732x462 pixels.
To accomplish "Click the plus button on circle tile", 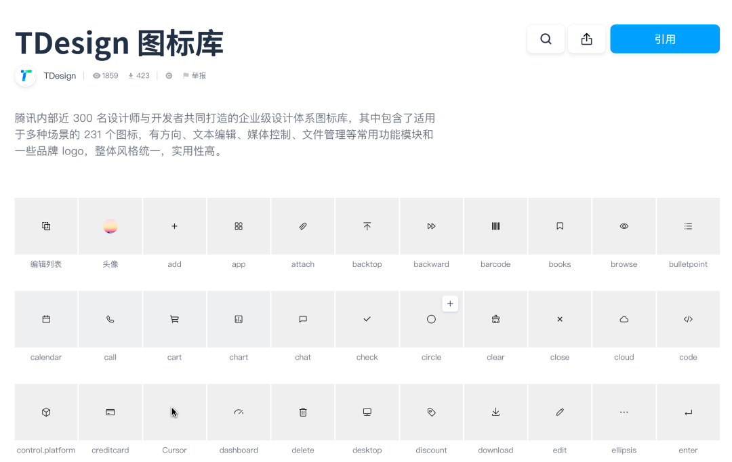I will [450, 304].
